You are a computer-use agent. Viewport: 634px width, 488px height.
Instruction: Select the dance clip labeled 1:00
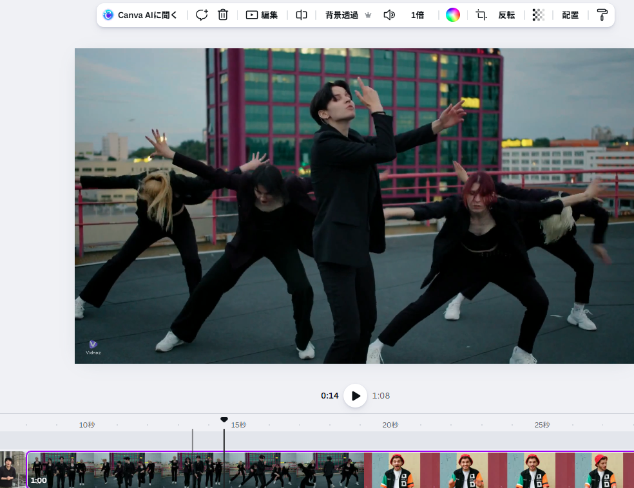coord(195,469)
